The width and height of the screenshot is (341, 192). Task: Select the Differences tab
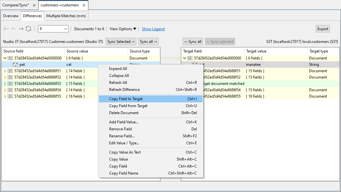(33, 16)
